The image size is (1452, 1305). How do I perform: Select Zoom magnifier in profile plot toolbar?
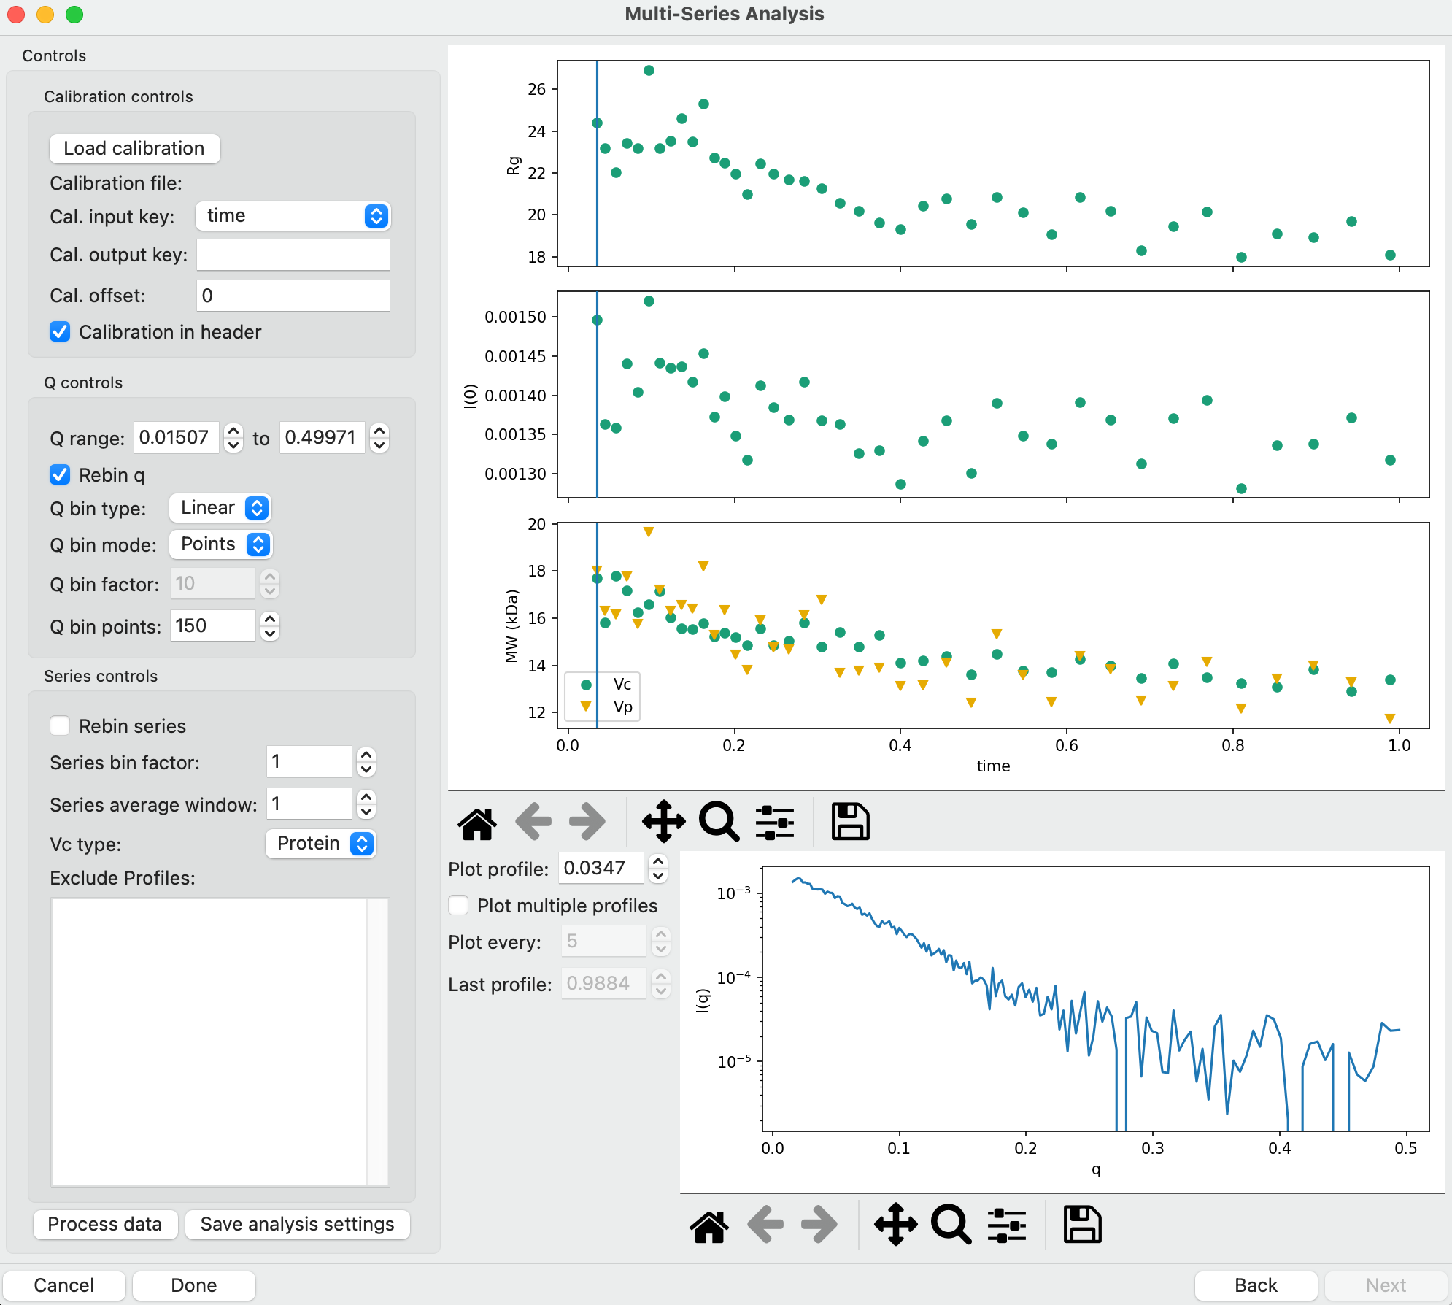point(951,1225)
